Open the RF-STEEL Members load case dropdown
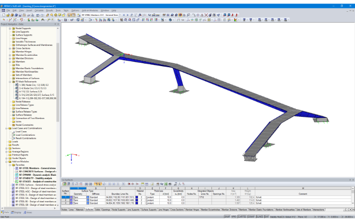The image size is (355, 222). pyautogui.click(x=120, y=15)
